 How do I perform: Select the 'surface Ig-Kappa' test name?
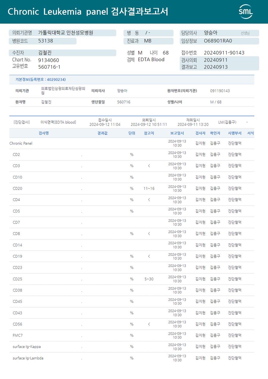pos(27,347)
